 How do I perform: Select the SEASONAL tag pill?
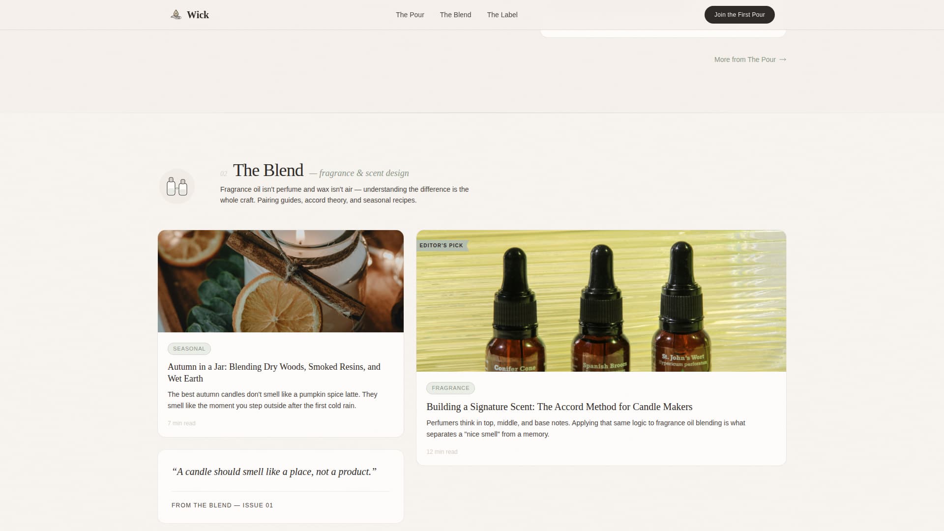point(189,349)
